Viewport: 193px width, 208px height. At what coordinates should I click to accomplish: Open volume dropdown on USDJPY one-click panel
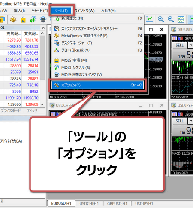point(190,121)
